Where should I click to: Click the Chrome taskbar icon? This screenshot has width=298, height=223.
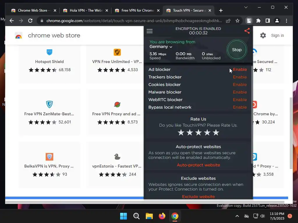(175, 216)
